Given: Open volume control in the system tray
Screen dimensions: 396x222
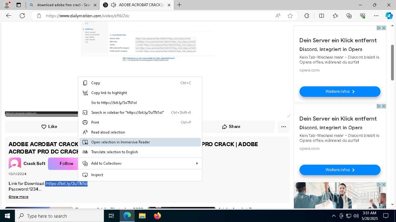Looking at the screenshot, I should 356,216.
